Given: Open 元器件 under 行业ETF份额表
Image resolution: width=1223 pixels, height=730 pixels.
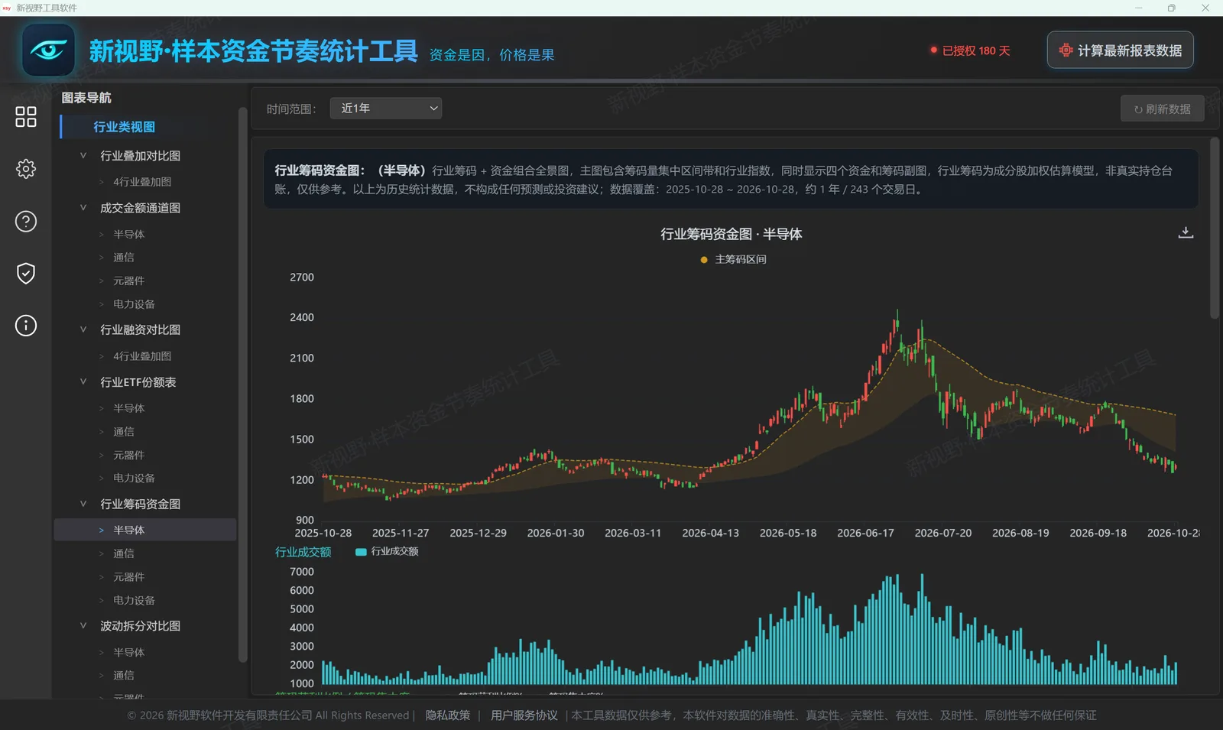Looking at the screenshot, I should click(128, 455).
